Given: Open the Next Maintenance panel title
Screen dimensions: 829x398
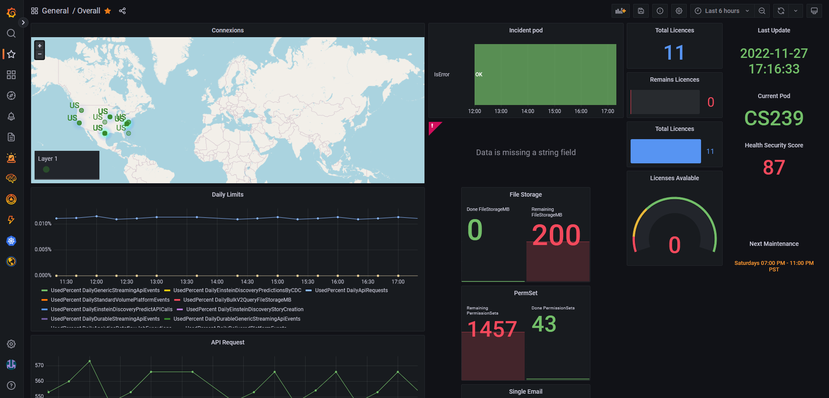Looking at the screenshot, I should 774,244.
